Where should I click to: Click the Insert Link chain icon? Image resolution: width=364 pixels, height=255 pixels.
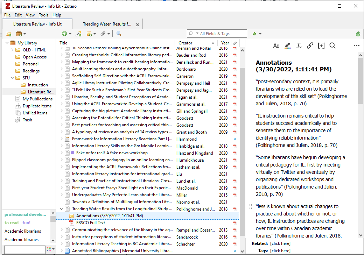click(x=310, y=46)
